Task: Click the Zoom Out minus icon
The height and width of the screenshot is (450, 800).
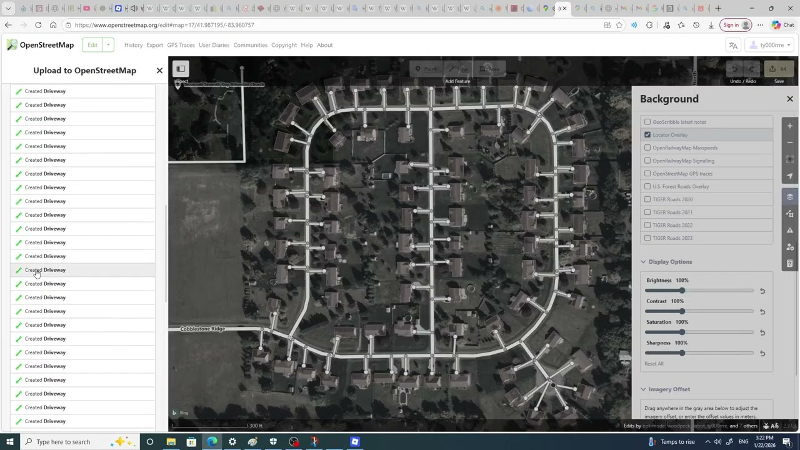Action: click(x=790, y=142)
